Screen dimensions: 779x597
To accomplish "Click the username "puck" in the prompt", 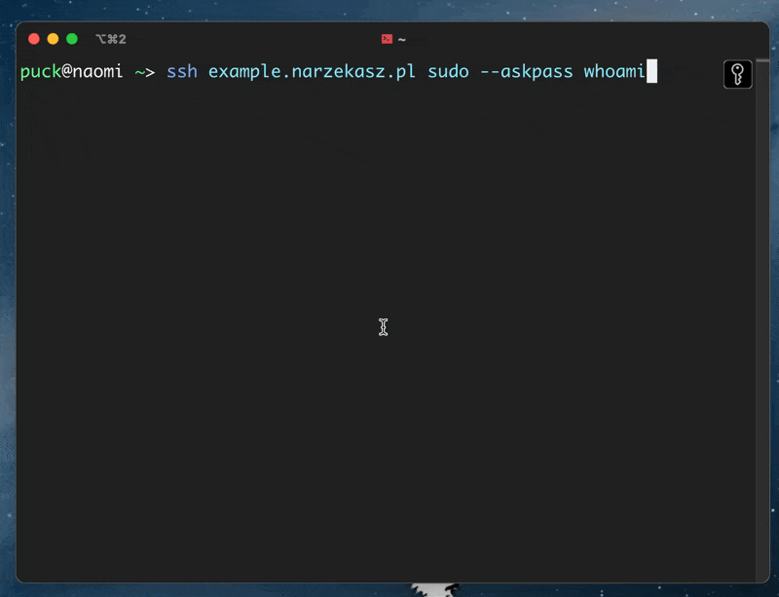I will (41, 72).
